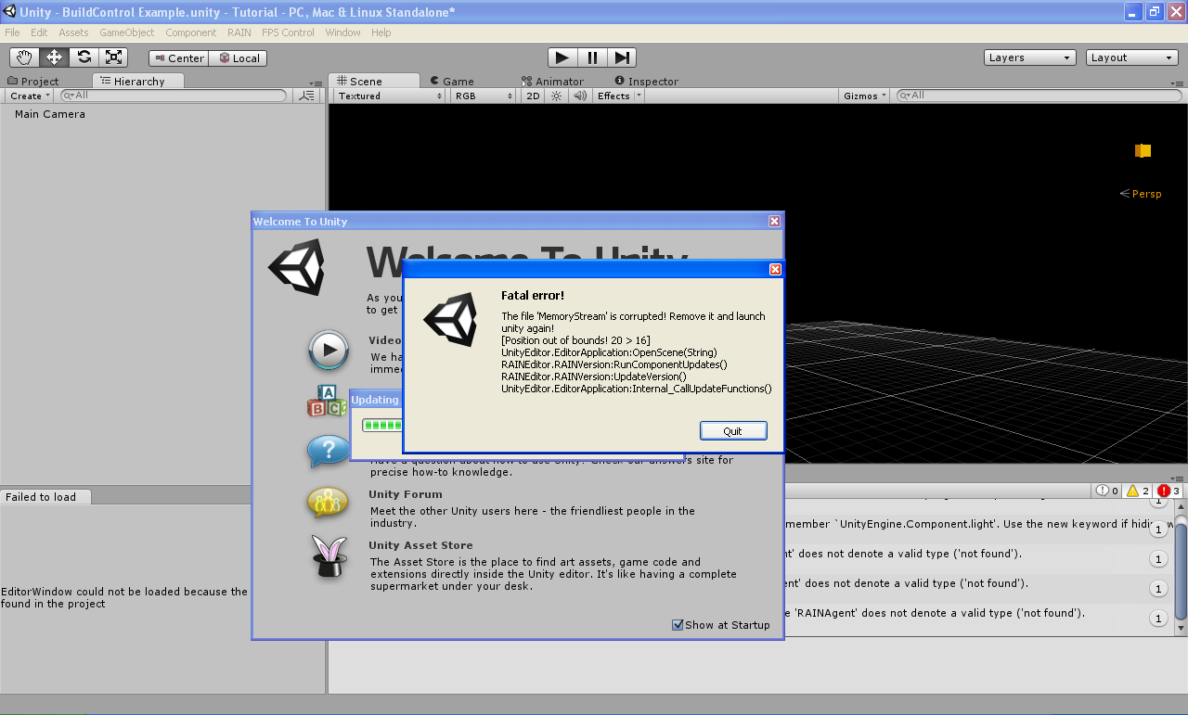Open the Create dropdown in Hierarchy
Viewport: 1188px width, 715px height.
click(x=30, y=96)
